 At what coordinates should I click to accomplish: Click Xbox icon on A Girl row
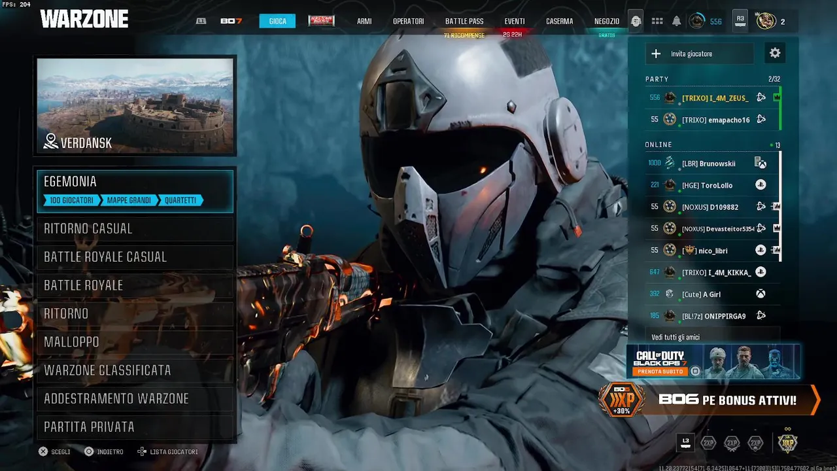coord(760,294)
